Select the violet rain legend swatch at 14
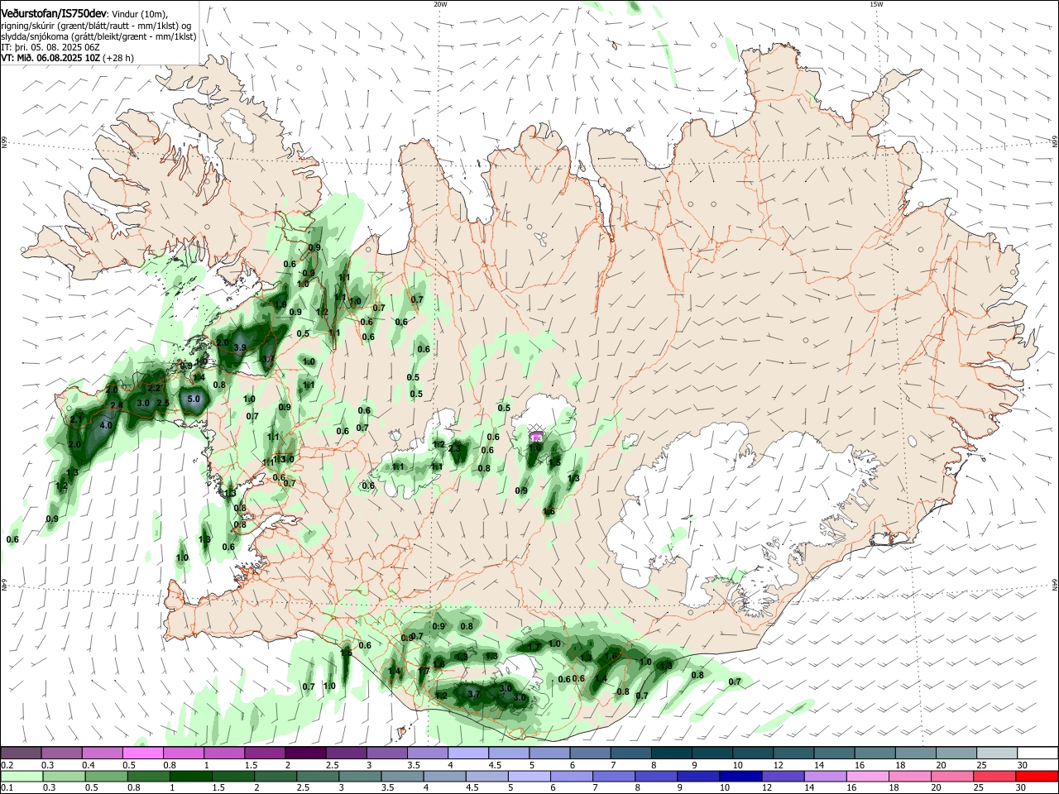 824,777
